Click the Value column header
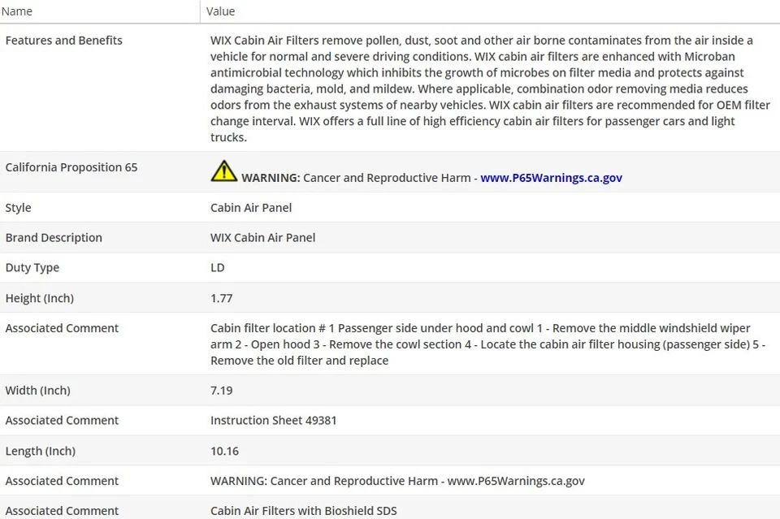This screenshot has height=519, width=780. [x=221, y=11]
